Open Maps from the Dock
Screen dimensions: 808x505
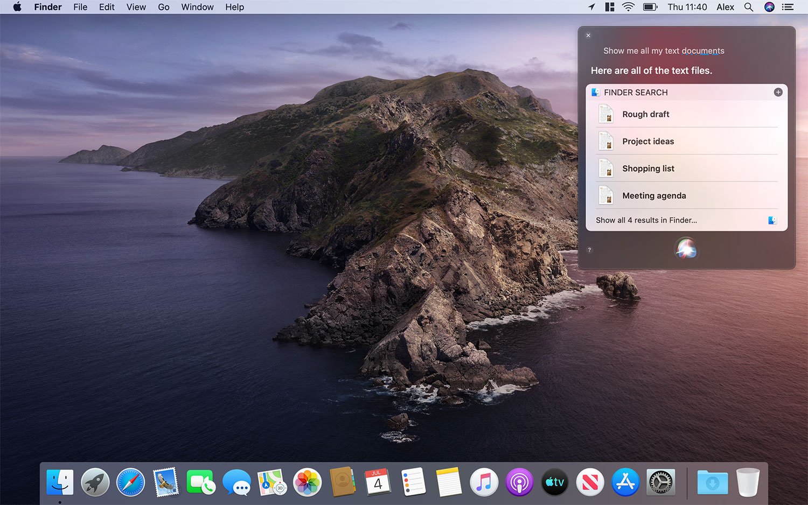(x=271, y=482)
